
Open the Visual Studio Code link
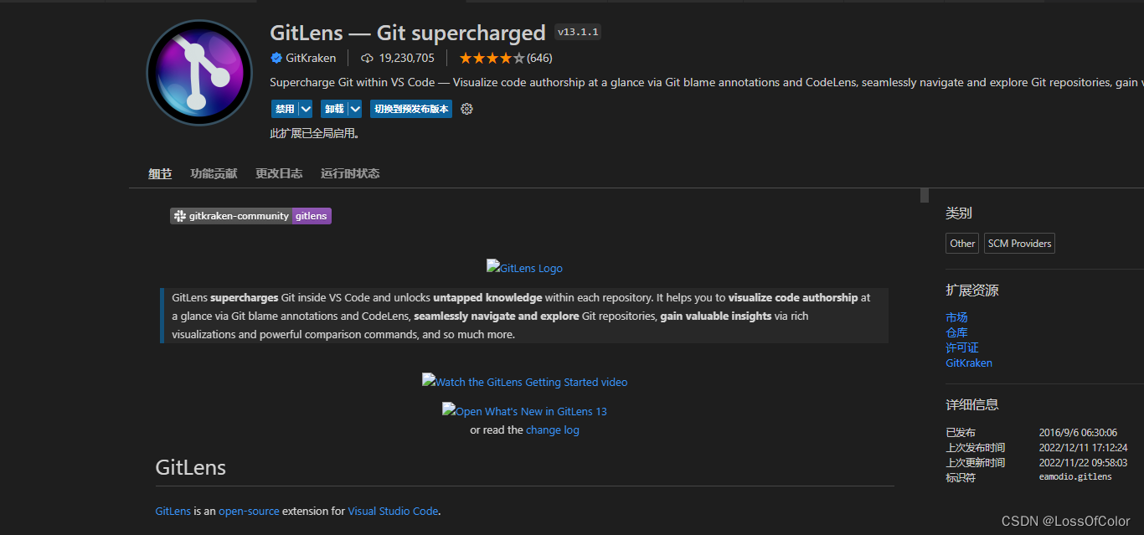pyautogui.click(x=393, y=511)
